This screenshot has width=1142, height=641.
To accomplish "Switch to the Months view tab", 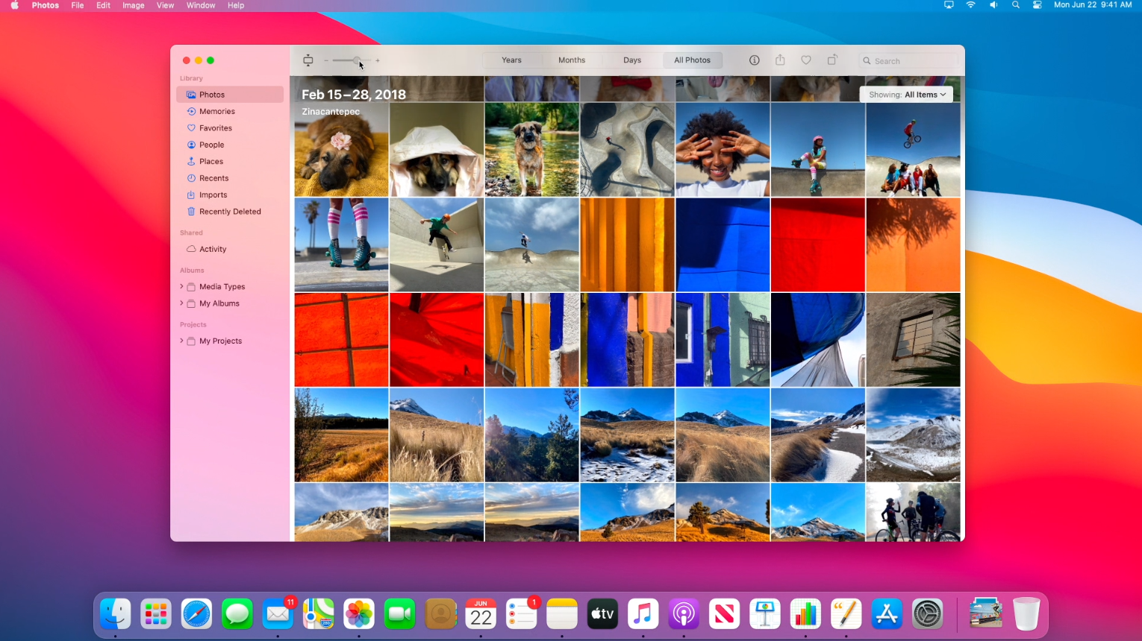I will coord(572,60).
